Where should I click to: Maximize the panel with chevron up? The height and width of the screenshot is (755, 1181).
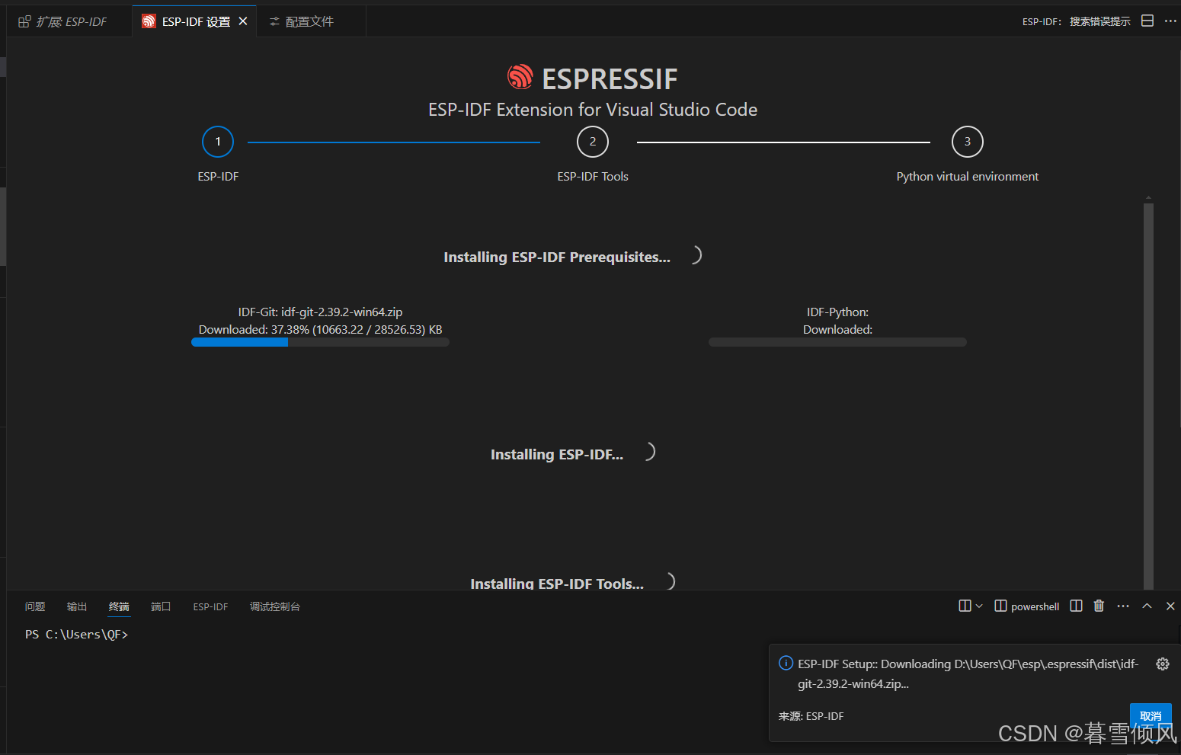1147,606
